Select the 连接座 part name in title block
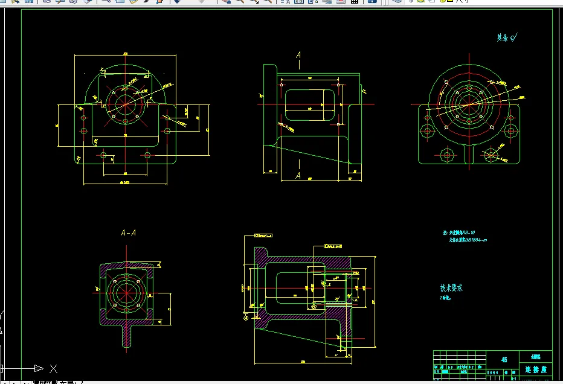Screen dimensions: 563x384 click(x=536, y=370)
